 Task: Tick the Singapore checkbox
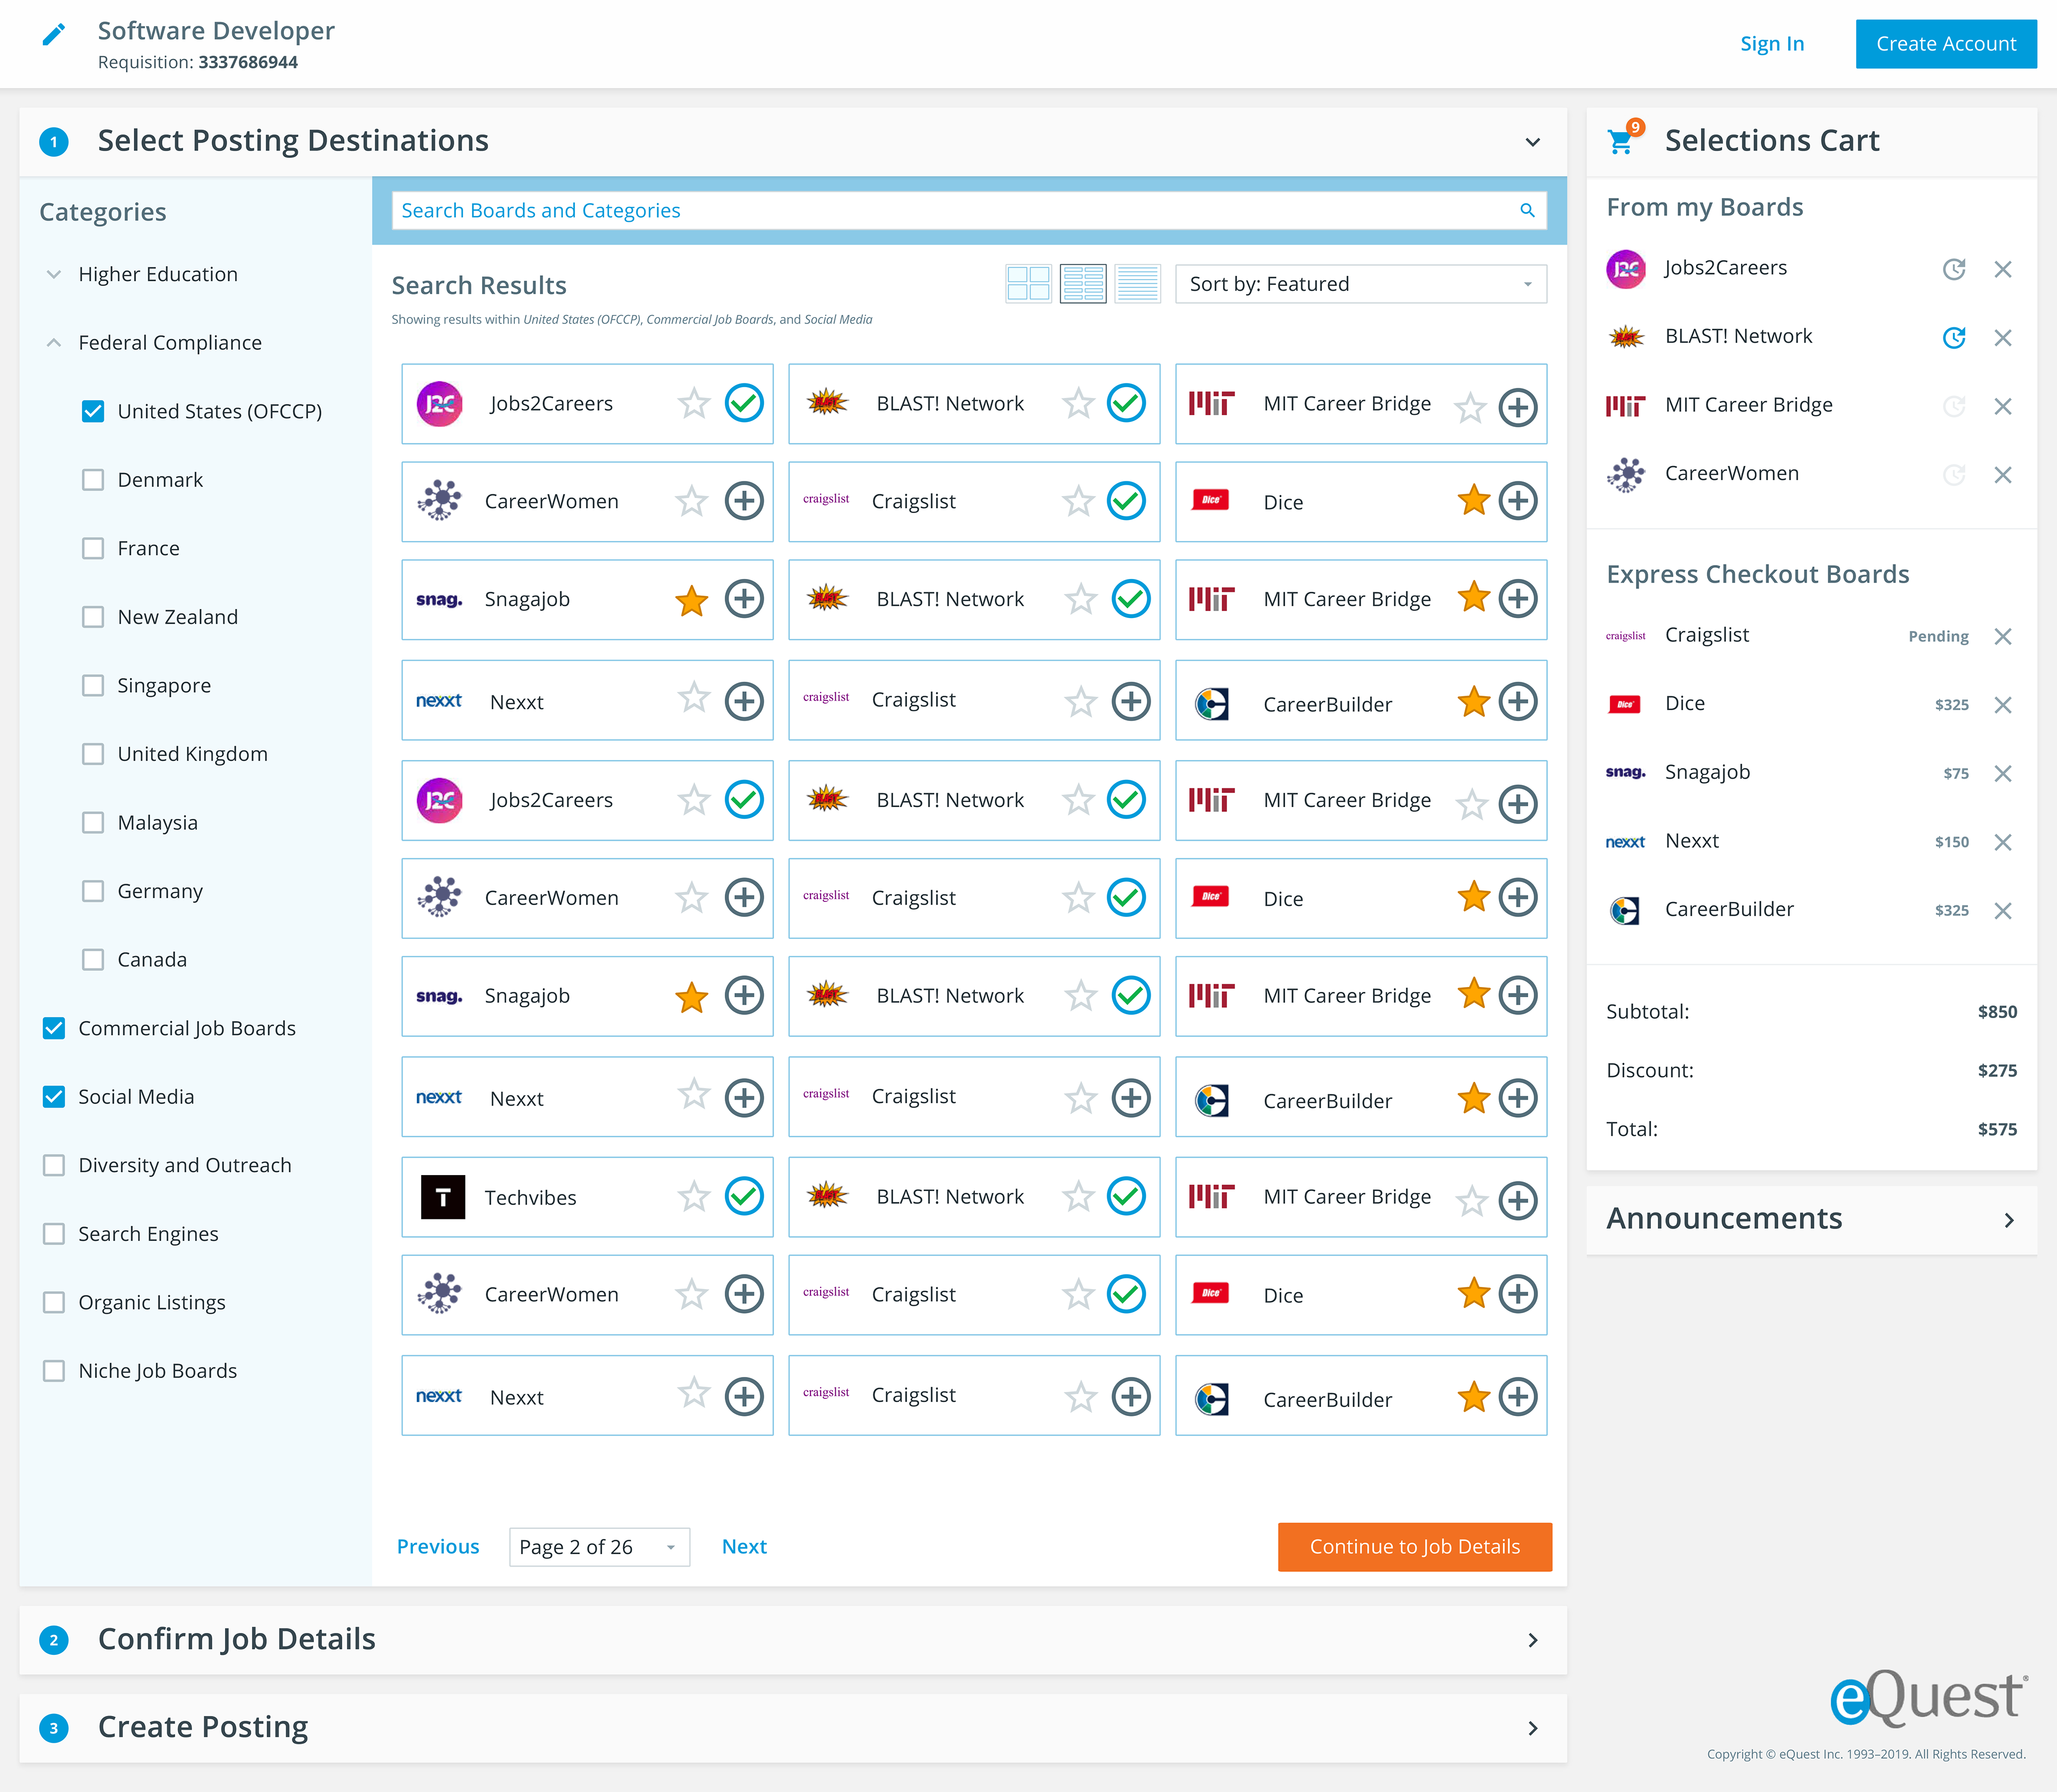93,685
